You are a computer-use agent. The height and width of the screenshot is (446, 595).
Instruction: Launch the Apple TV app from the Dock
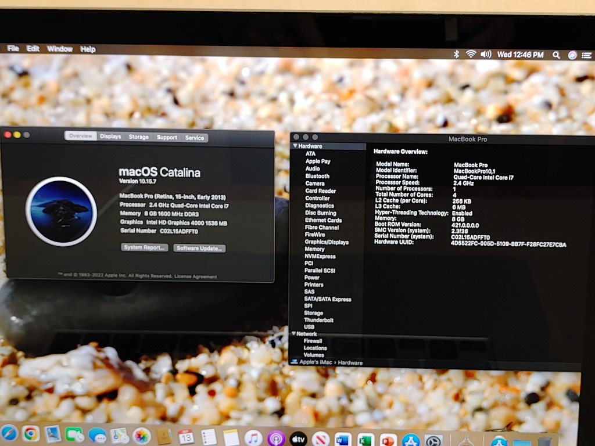[x=298, y=439]
